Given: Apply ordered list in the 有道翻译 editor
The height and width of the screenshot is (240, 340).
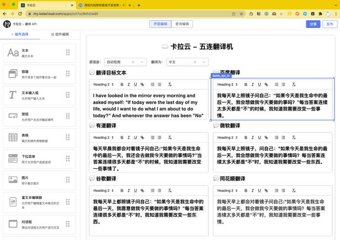Looking at the screenshot, I should (x=153, y=137).
